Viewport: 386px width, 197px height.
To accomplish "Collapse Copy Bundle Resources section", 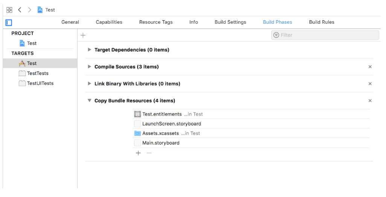I will 89,101.
